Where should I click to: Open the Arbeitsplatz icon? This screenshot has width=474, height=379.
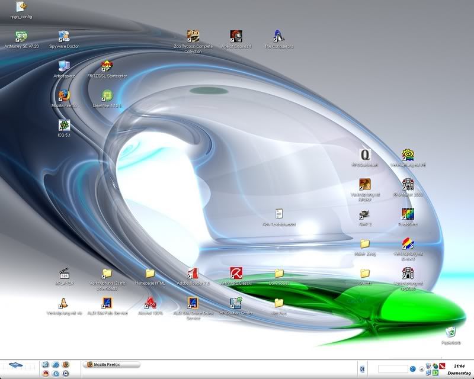(64, 66)
